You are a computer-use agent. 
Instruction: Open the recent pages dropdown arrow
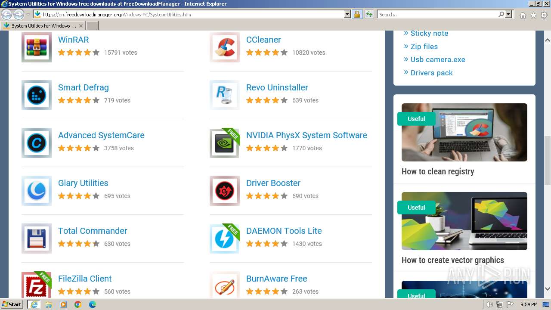coord(28,14)
